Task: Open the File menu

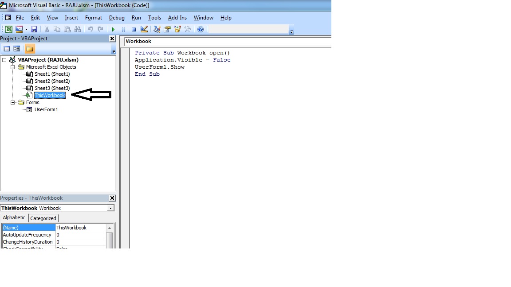Action: coord(20,18)
